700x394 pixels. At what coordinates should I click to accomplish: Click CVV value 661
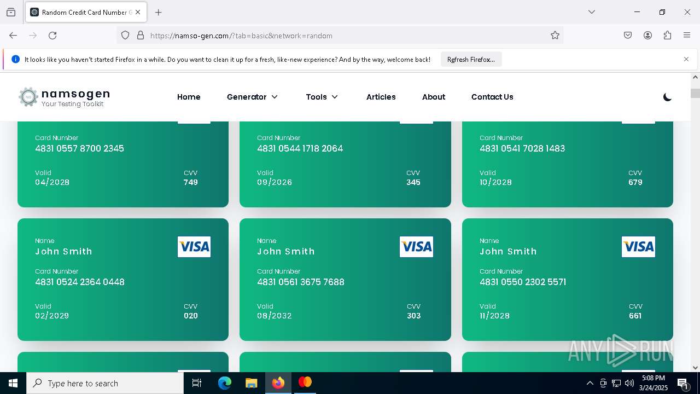pyautogui.click(x=635, y=316)
